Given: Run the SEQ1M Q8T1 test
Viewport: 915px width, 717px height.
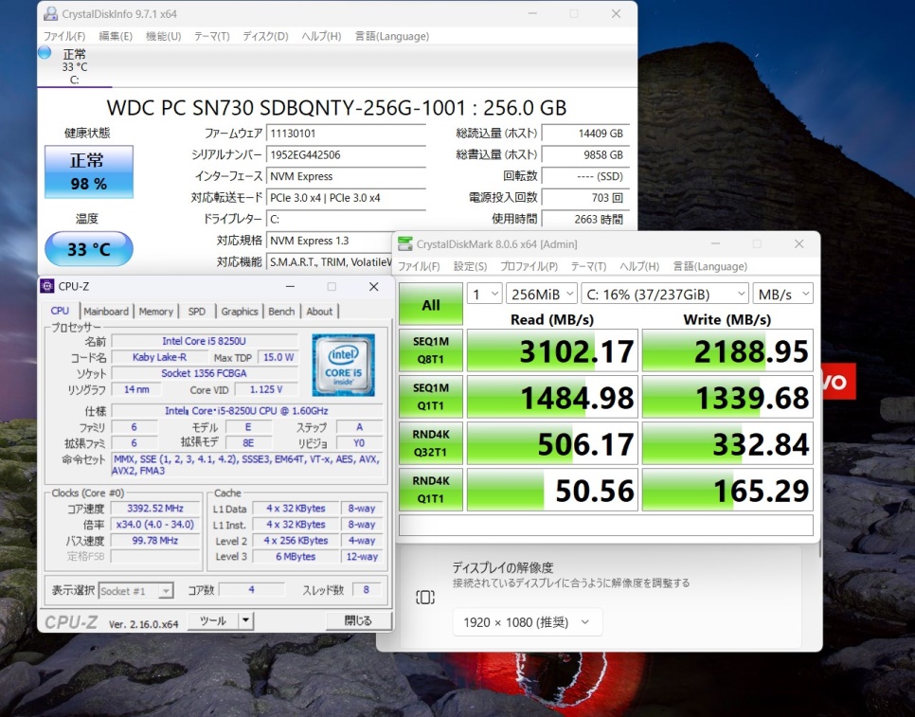Looking at the screenshot, I should click(431, 350).
